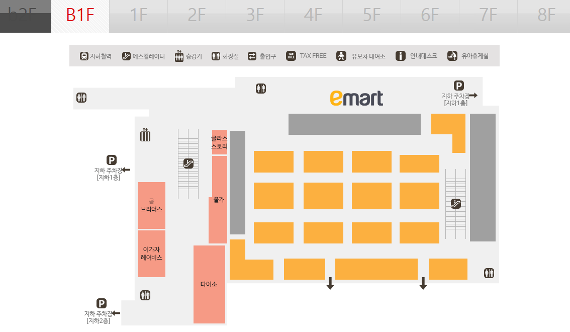This screenshot has height=332, width=570.
Task: Click the escalator icon near 글라스 스토리
Action: tap(188, 163)
